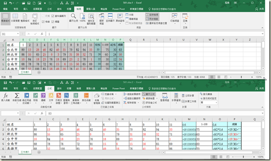The height and width of the screenshot is (161, 271).
Task: Toggle 資料編輯列 formula bar checkbox
Action: [59, 16]
